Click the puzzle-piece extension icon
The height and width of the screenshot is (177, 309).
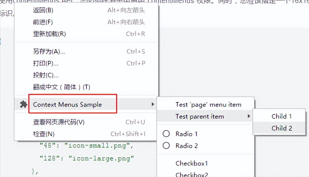pos(24,104)
